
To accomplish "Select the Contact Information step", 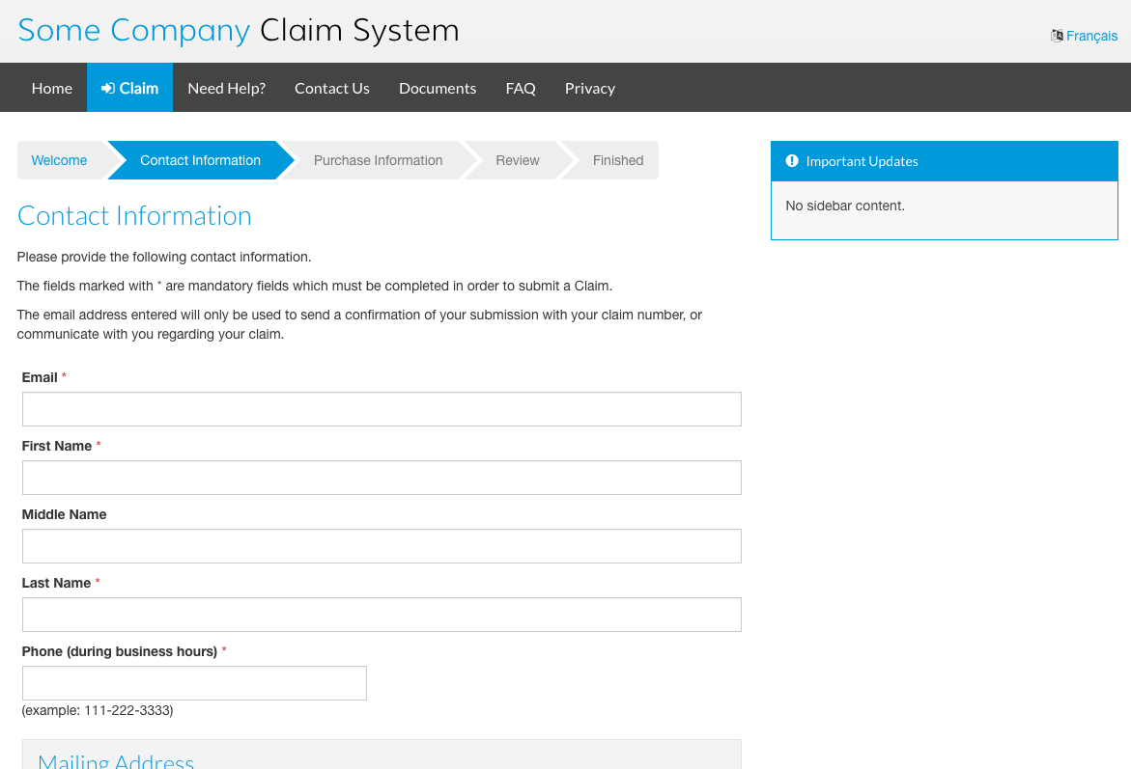I will 200,160.
